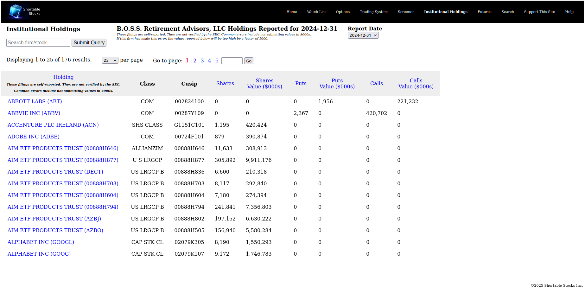Click the Submit Query button
The image size is (585, 287).
[89, 43]
